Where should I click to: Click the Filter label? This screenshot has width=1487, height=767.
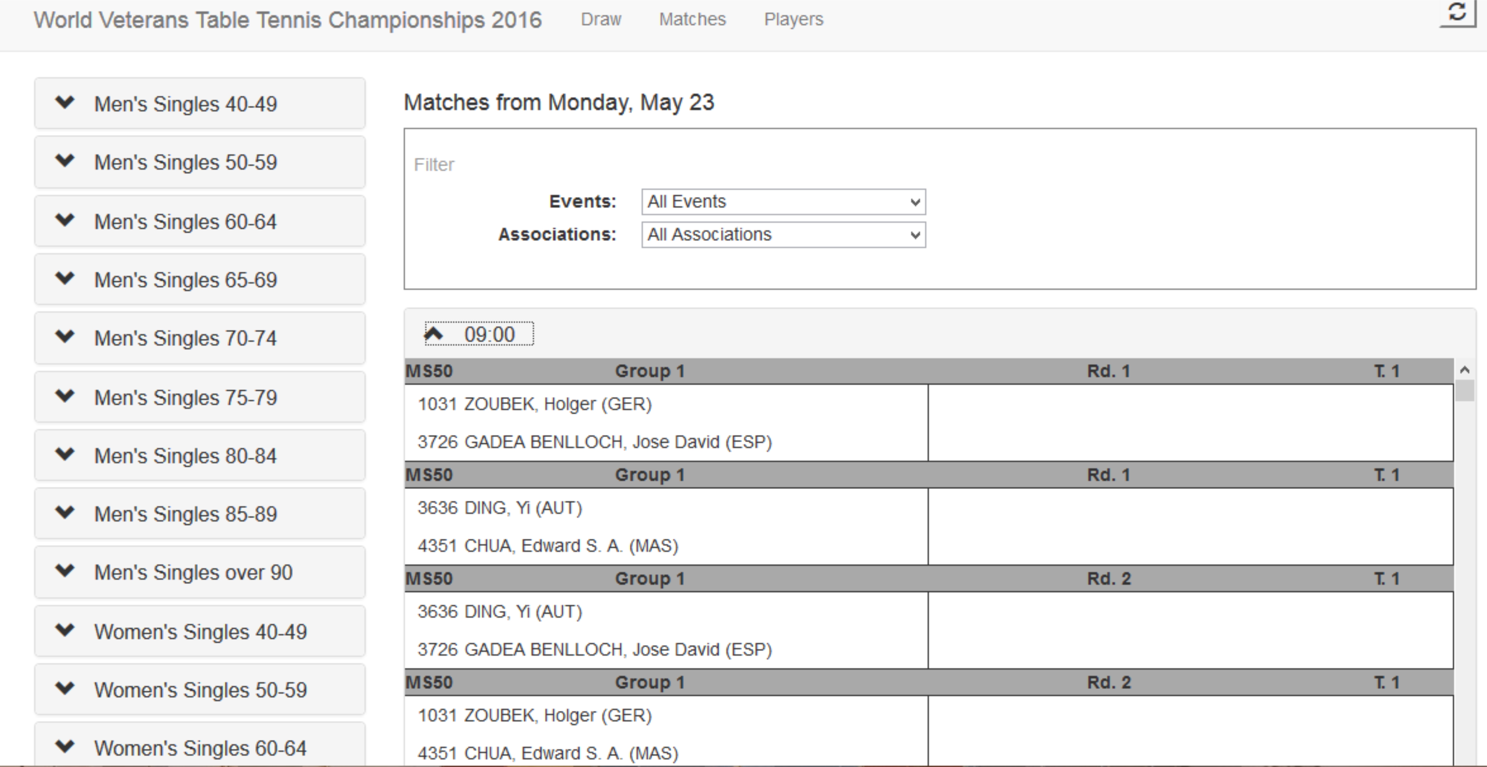pos(434,165)
